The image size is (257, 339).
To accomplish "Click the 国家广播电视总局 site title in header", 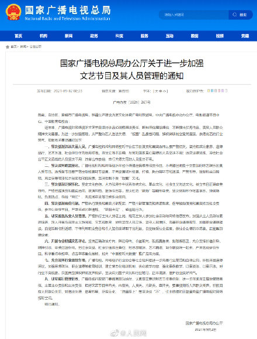I will [x=68, y=10].
